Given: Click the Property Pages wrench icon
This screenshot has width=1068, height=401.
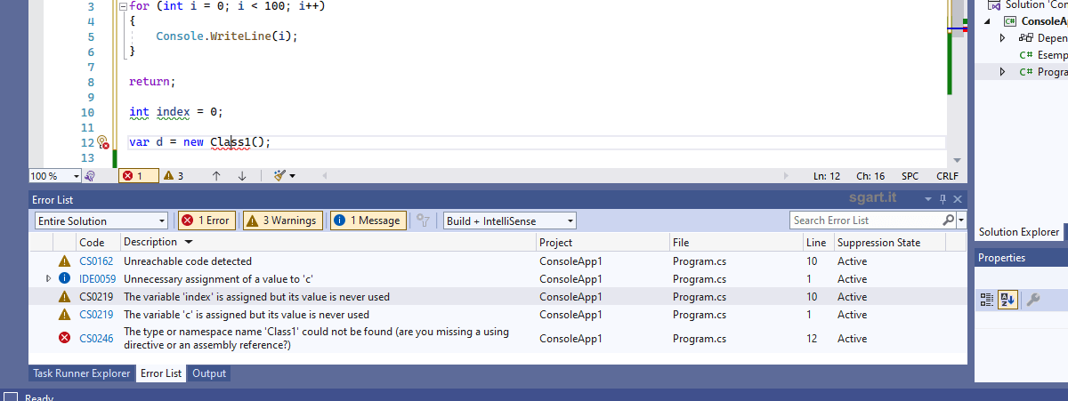Looking at the screenshot, I should (1033, 300).
